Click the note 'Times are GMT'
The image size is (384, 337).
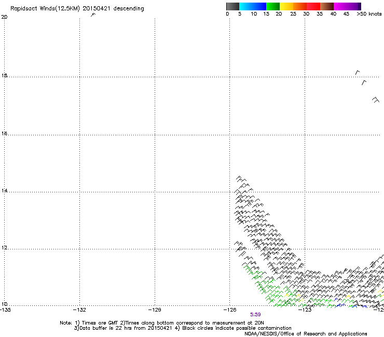(x=100, y=323)
